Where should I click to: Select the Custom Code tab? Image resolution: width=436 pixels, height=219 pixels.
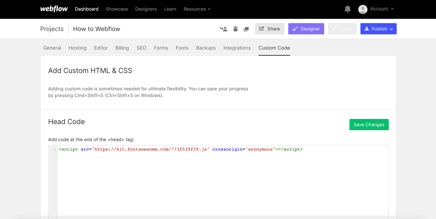pyautogui.click(x=274, y=48)
